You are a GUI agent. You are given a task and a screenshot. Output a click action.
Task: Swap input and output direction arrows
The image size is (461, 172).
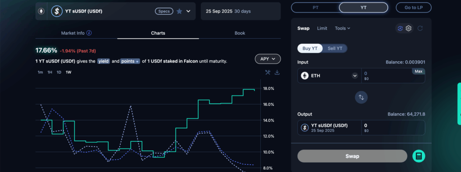362,97
